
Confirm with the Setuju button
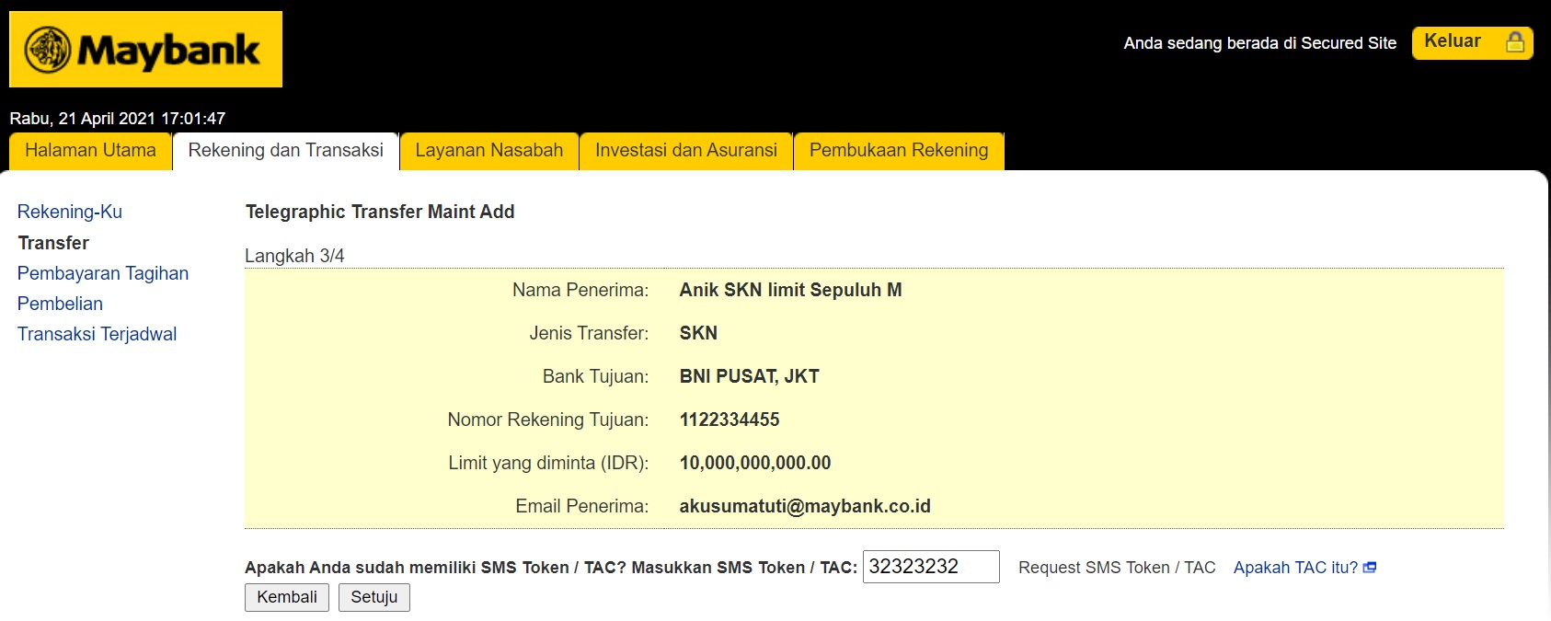pos(373,597)
